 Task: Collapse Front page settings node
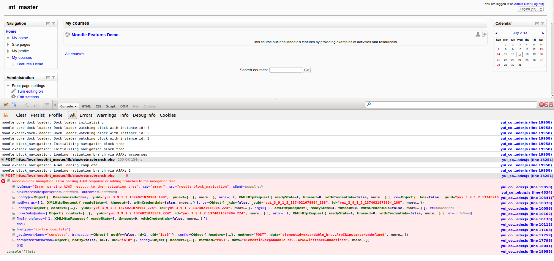[8, 86]
